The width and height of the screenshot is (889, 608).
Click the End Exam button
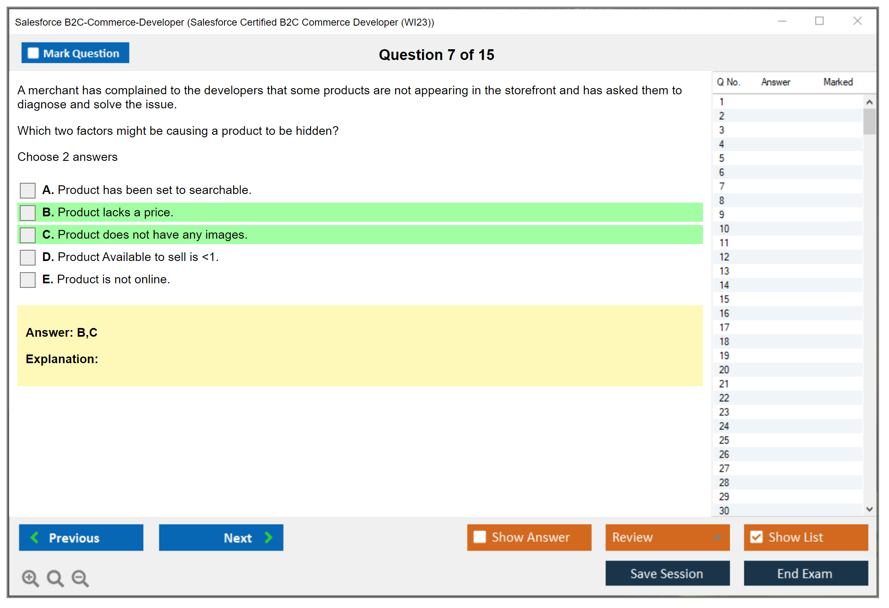[805, 573]
